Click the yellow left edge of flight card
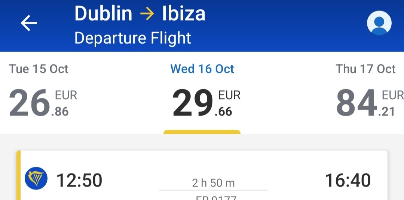The width and height of the screenshot is (404, 200). [19, 175]
